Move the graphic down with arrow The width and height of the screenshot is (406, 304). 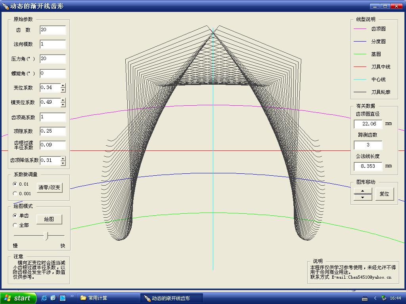pos(363,198)
